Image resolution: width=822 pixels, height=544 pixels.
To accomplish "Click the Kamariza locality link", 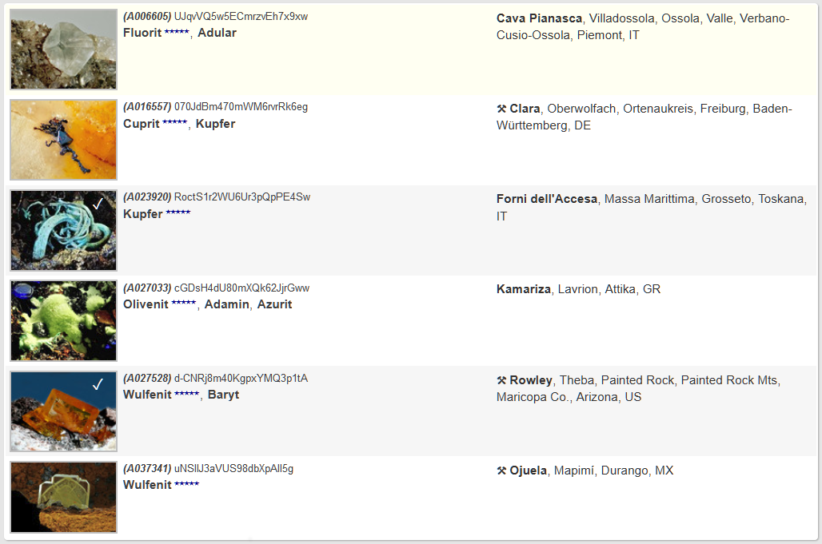I will (x=523, y=289).
